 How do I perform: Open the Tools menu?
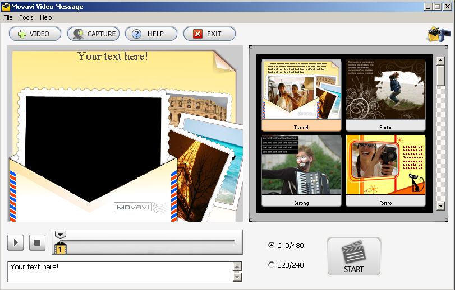pos(26,17)
